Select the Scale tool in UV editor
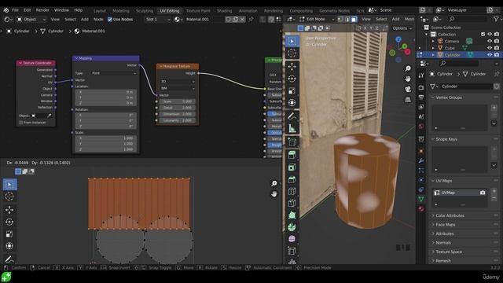This screenshot has height=283, width=503. [x=9, y=234]
